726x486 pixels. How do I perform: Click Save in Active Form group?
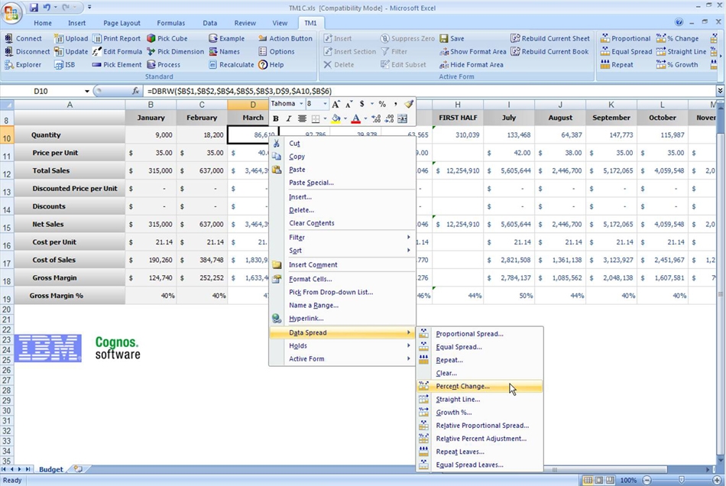click(452, 38)
